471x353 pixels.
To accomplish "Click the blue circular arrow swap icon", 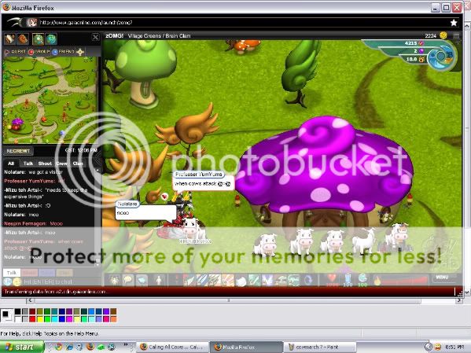I will [308, 281].
